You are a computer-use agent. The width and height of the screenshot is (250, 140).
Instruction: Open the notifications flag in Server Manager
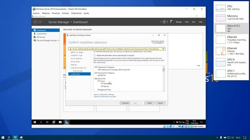(x=171, y=22)
